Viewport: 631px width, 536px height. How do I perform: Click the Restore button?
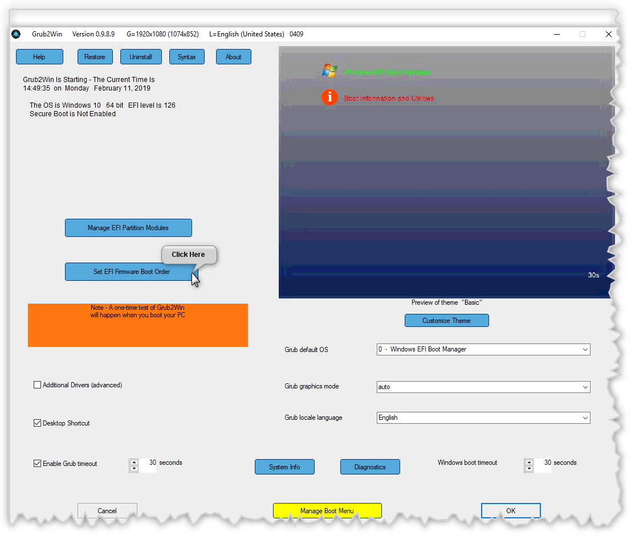95,57
